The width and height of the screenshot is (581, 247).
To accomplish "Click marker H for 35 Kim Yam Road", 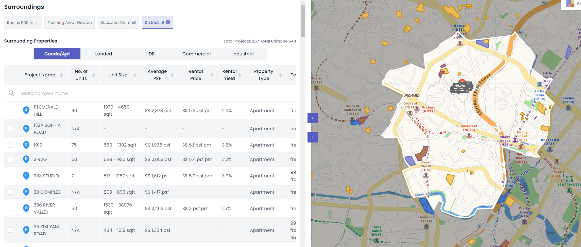I will (26, 230).
